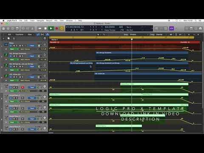This screenshot has height=153, width=204.
Task: Open the Help menu
Action: point(80,20)
